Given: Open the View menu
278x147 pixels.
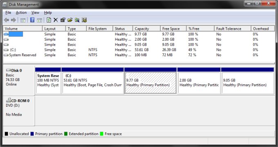Looking at the screenshot, I should click(x=35, y=13).
